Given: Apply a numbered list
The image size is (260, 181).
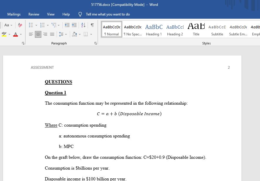Looking at the screenshot, I should click(43, 25).
